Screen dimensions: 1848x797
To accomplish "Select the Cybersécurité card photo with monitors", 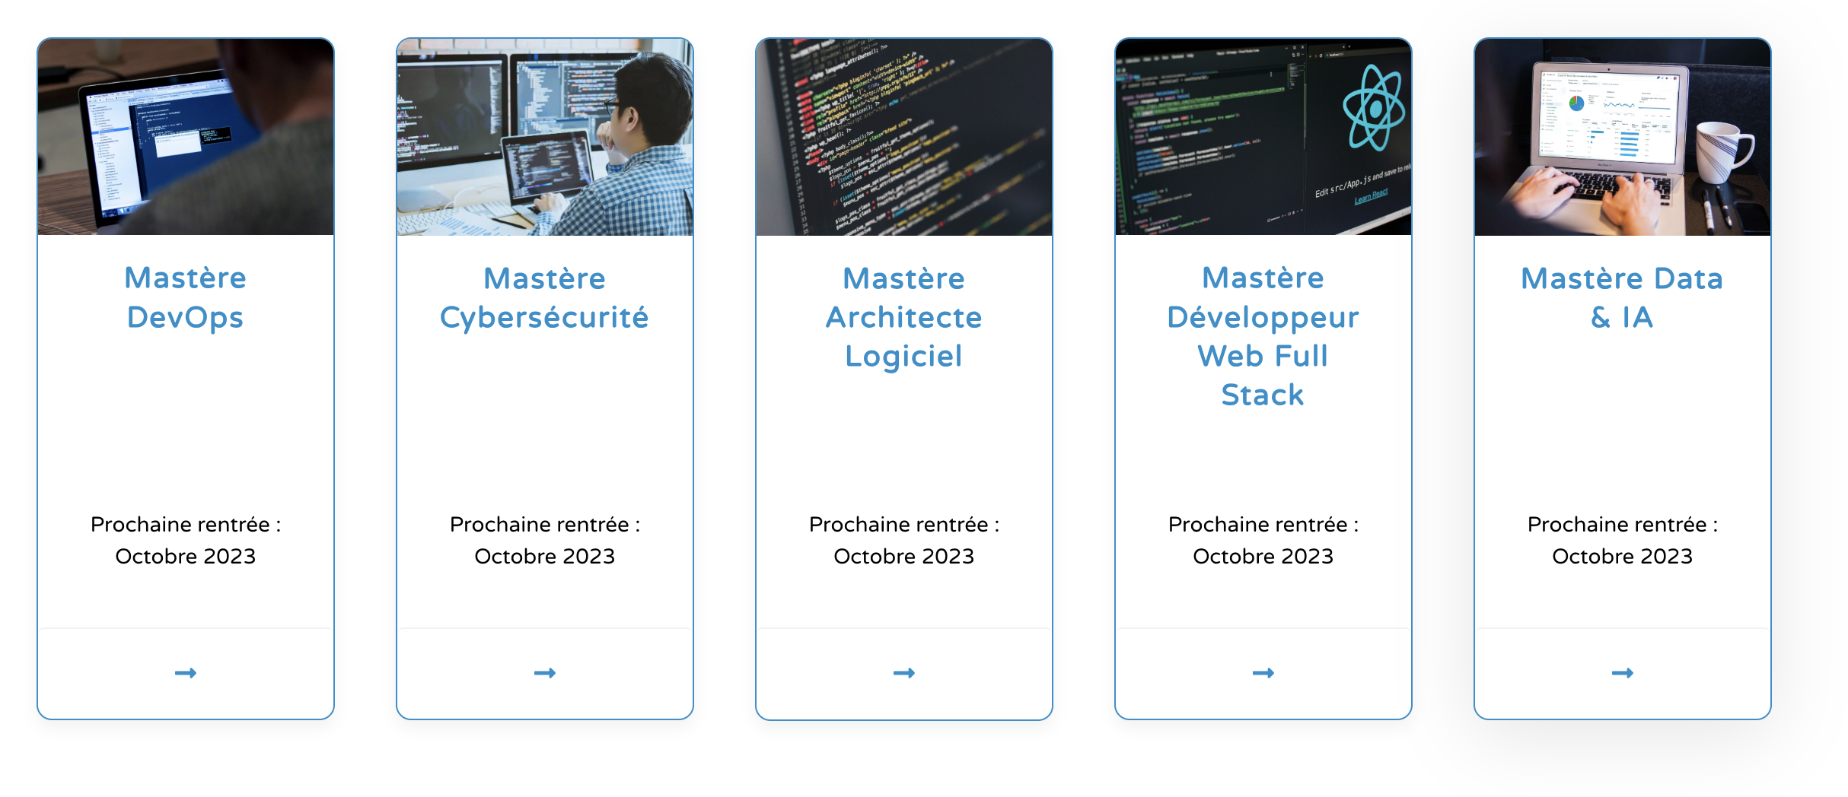I will pyautogui.click(x=545, y=137).
